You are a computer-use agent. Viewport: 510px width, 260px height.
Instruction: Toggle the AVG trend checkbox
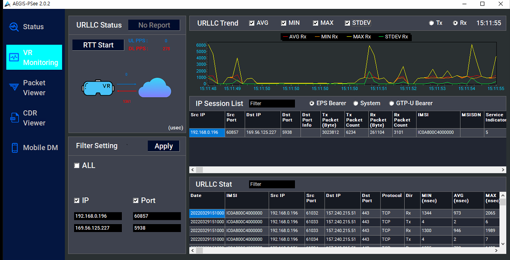point(252,23)
